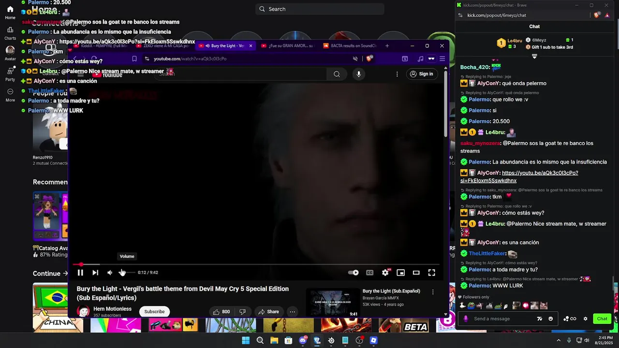Switch to BACTA results on SoundCloud tab
The width and height of the screenshot is (619, 348).
(x=350, y=46)
